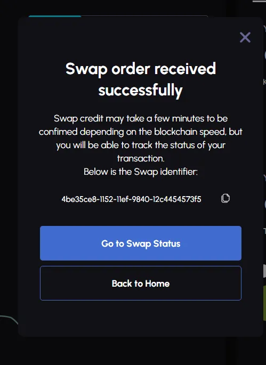The width and height of the screenshot is (266, 365).
Task: Click empty dialog area below Back to Home
Action: point(141,318)
